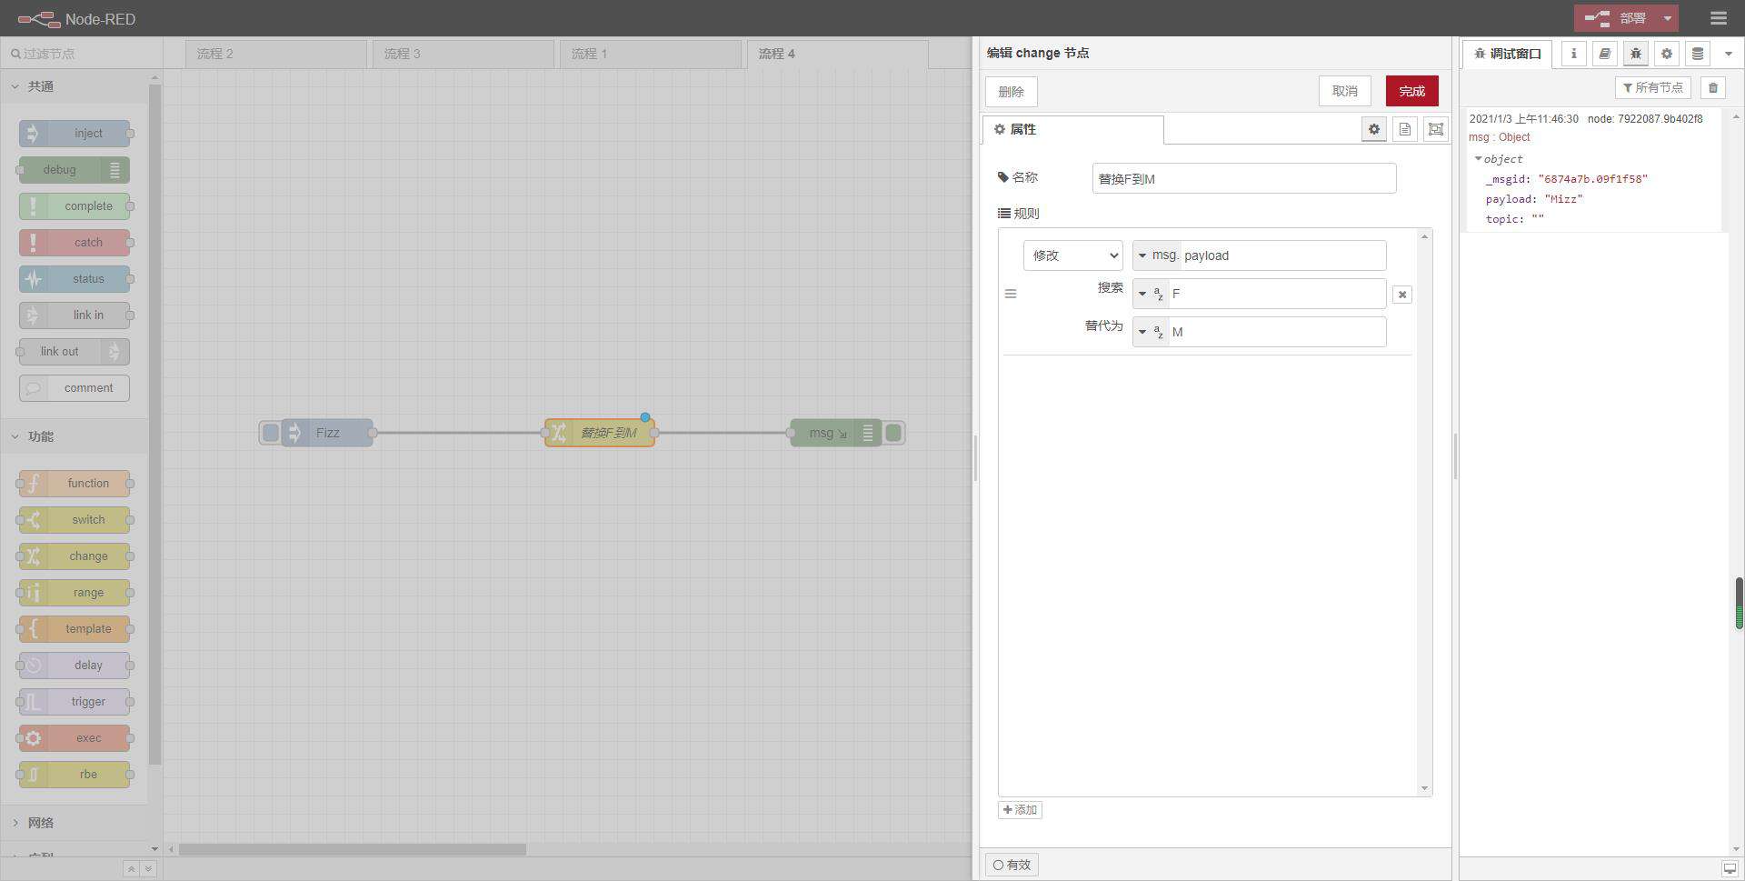The image size is (1745, 881).
Task: Collapse the 共通 palette category
Action: click(x=74, y=86)
